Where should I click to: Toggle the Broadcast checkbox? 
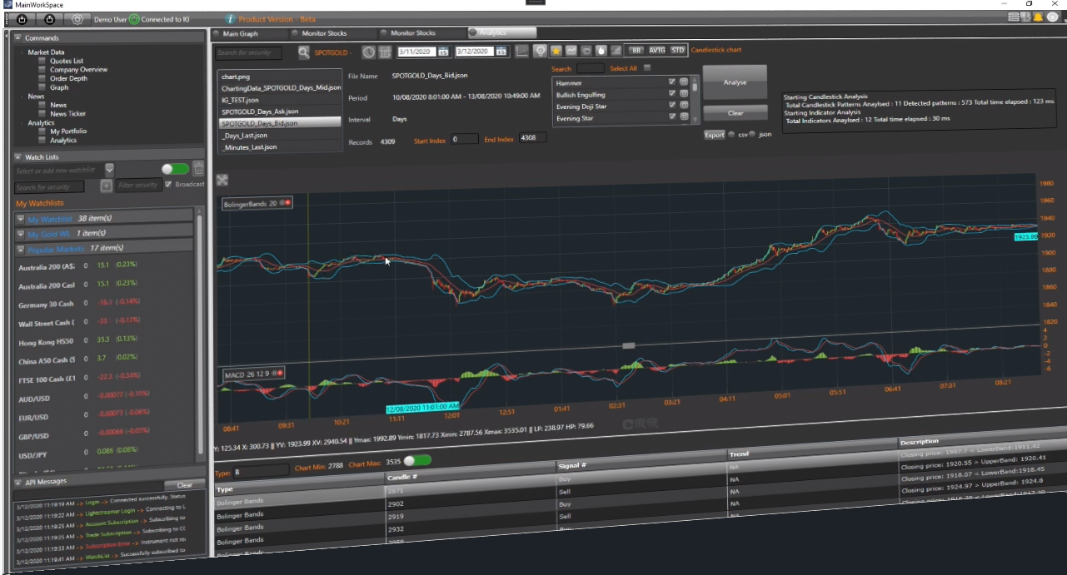[169, 185]
